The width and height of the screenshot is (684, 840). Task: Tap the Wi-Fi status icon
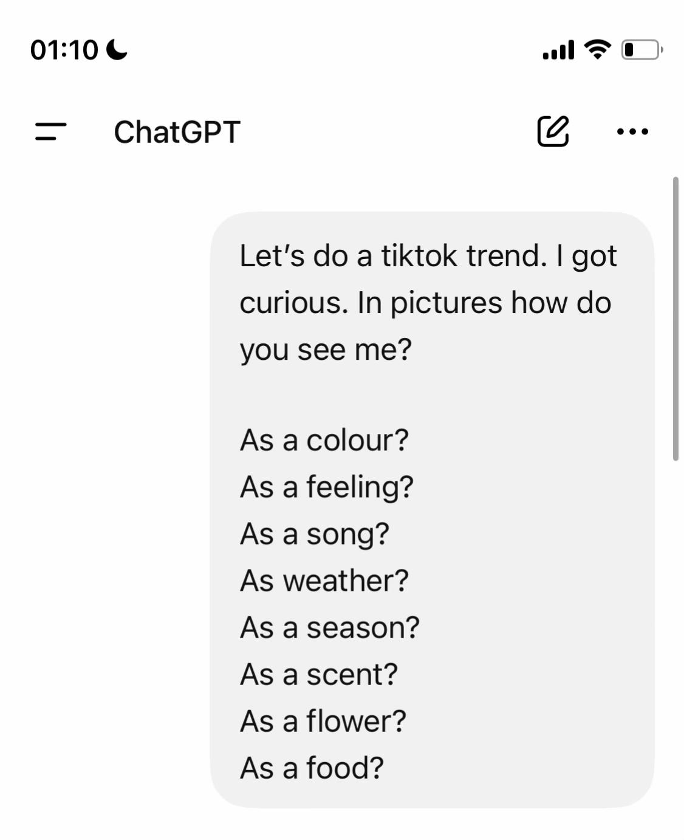597,49
